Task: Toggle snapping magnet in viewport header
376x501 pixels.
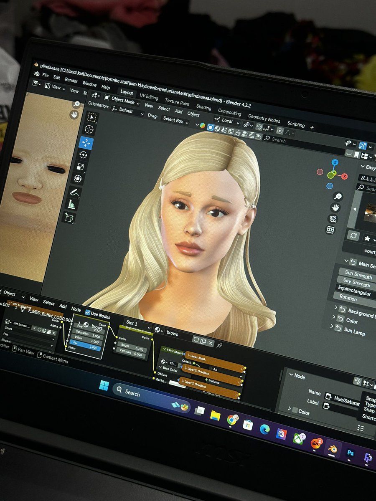Action: [x=259, y=127]
